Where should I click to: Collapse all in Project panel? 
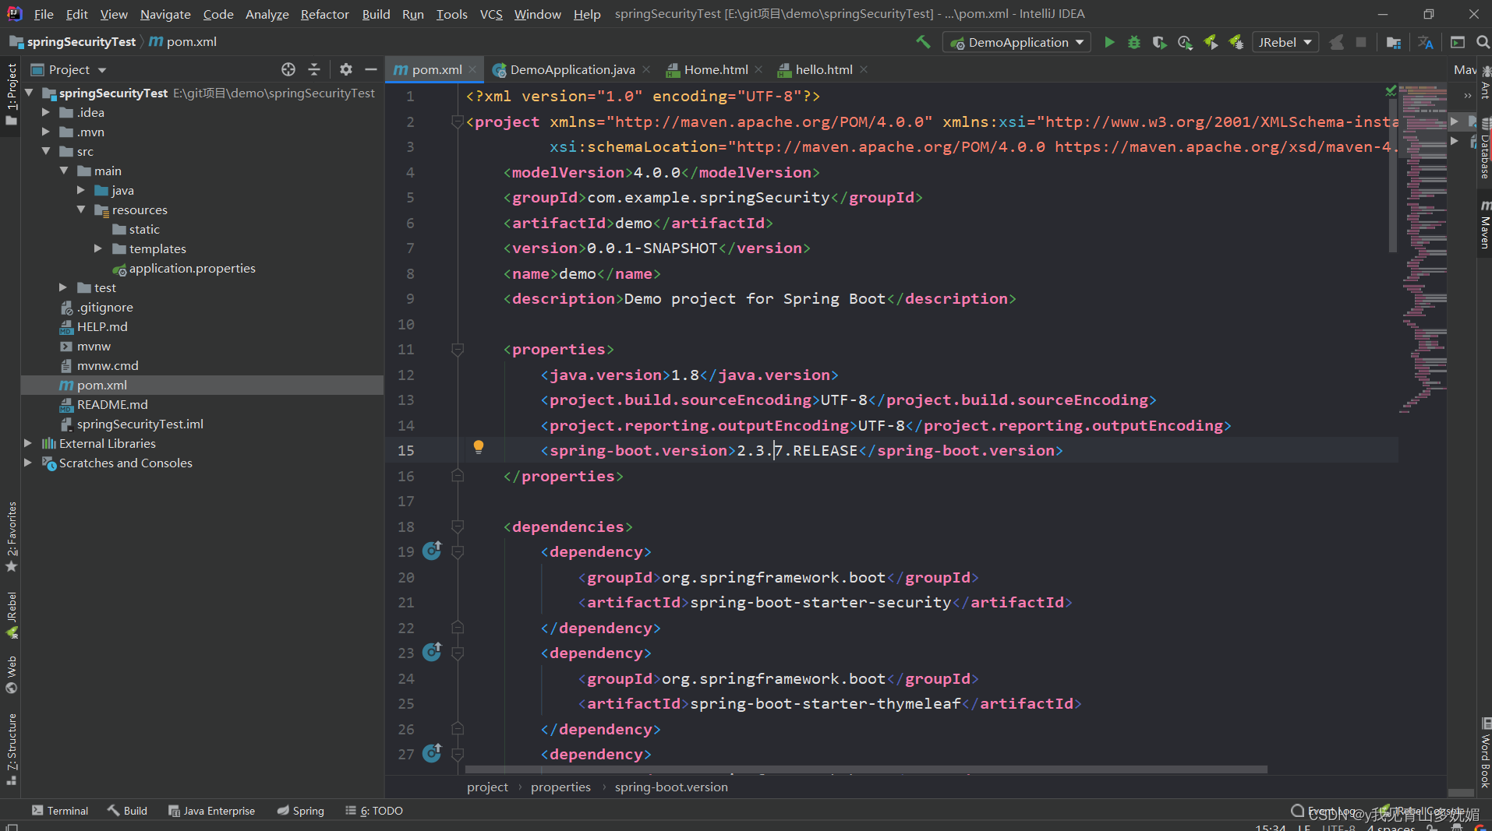coord(314,69)
